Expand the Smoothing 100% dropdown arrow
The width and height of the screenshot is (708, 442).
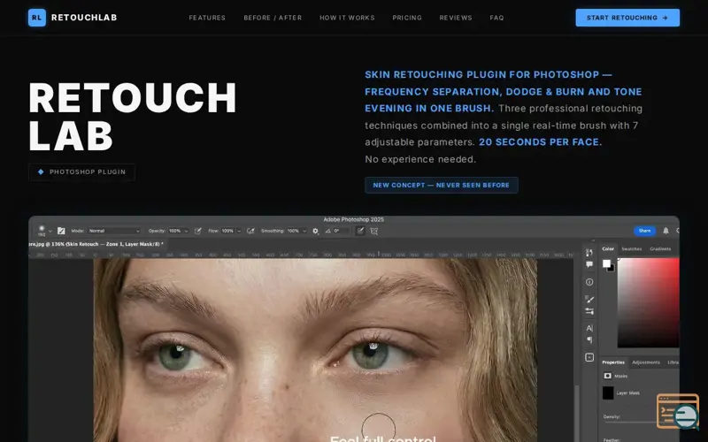[x=304, y=231]
